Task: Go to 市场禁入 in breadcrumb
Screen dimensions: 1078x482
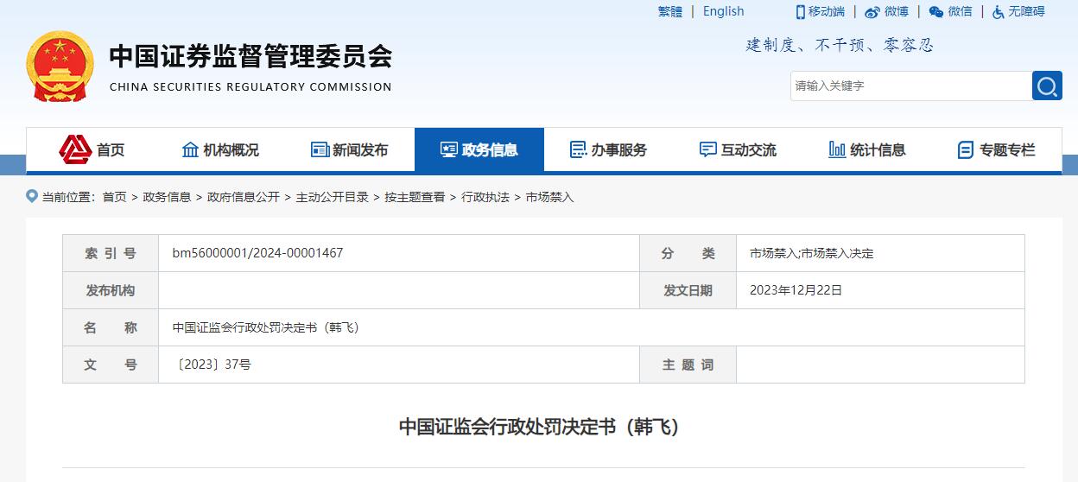Action: [549, 197]
